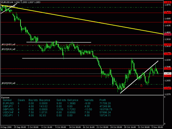
Task: Select the USDJPY row in Exposure table
Action: tap(57, 116)
